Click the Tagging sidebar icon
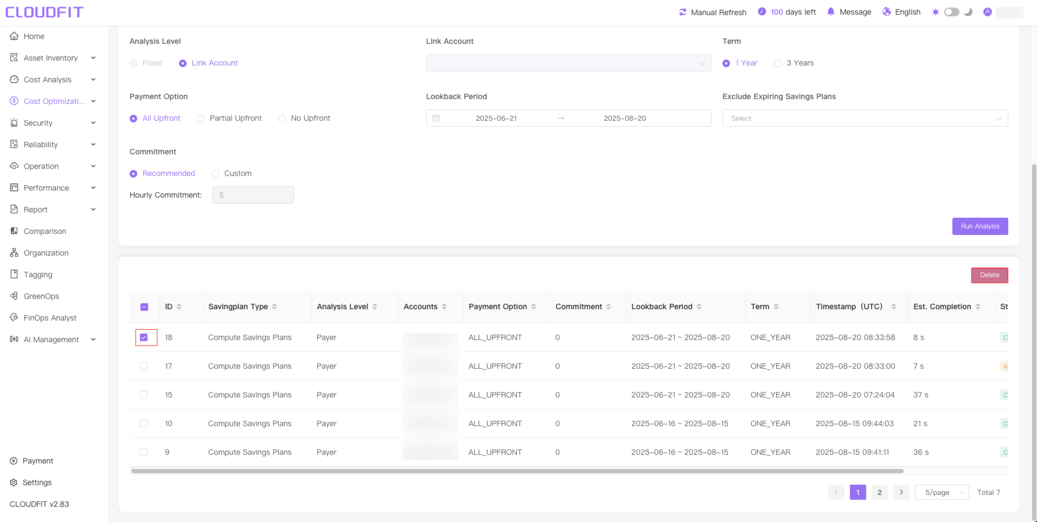This screenshot has width=1037, height=522. pyautogui.click(x=14, y=275)
